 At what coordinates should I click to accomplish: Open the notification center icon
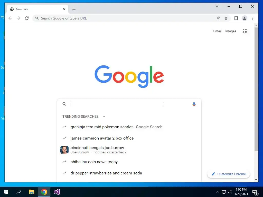click(255, 192)
